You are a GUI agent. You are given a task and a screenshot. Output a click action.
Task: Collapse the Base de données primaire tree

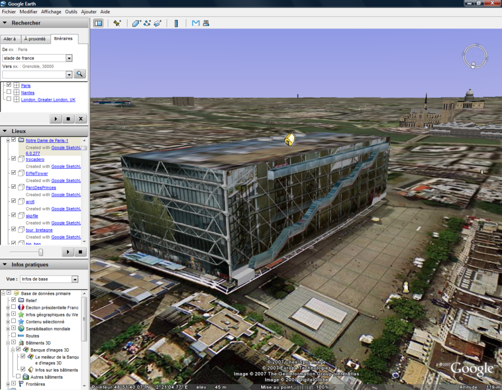[x=3, y=293]
